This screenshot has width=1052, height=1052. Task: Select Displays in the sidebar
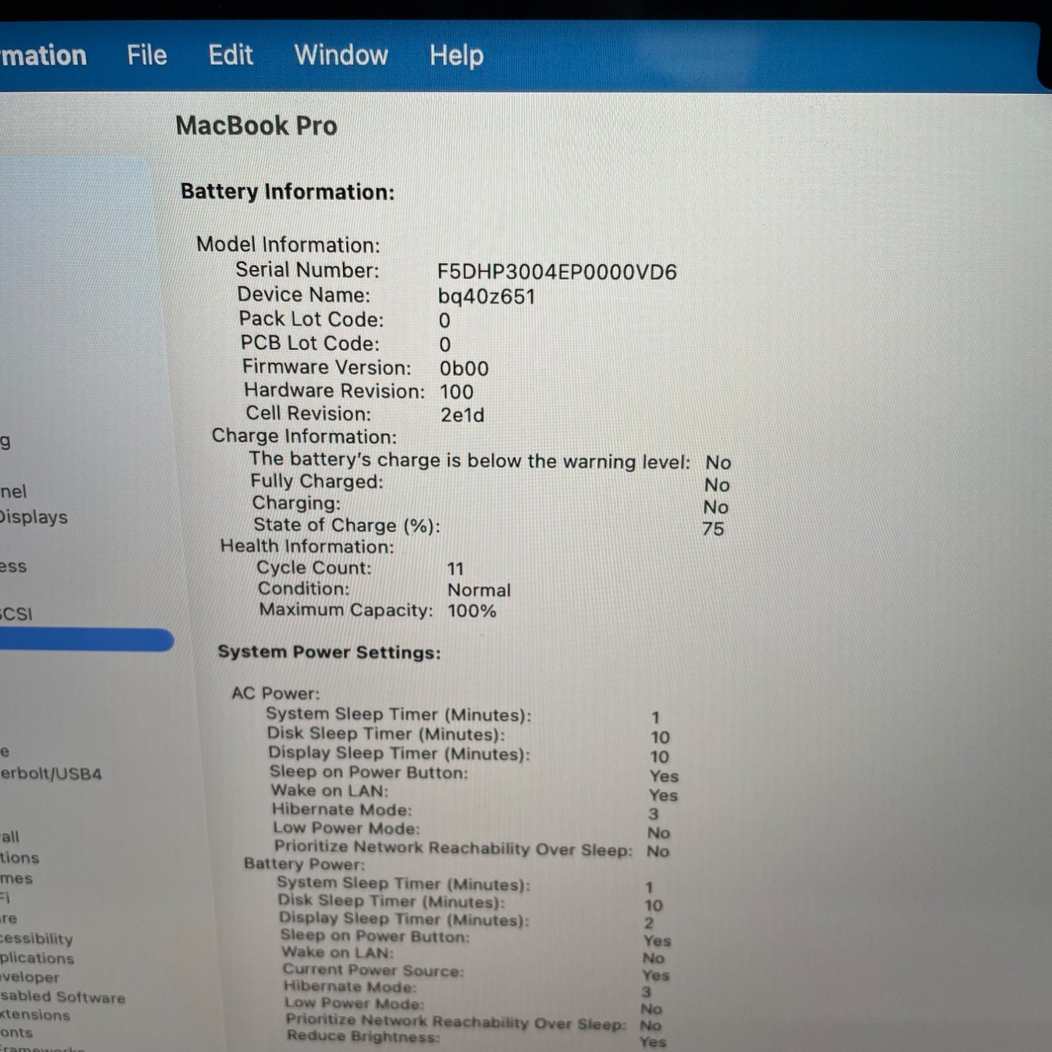(x=33, y=517)
